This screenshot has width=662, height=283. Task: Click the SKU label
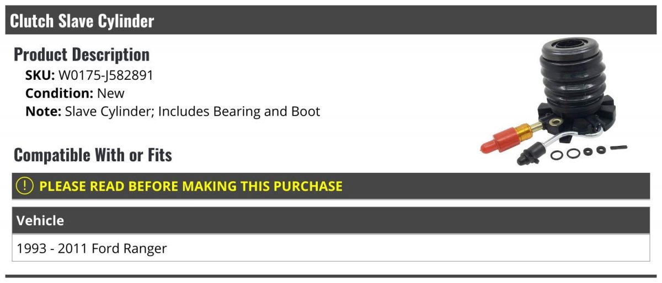[x=40, y=75]
